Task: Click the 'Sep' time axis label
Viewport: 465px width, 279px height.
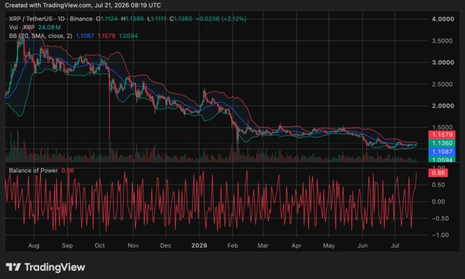Action: pyautogui.click(x=67, y=246)
